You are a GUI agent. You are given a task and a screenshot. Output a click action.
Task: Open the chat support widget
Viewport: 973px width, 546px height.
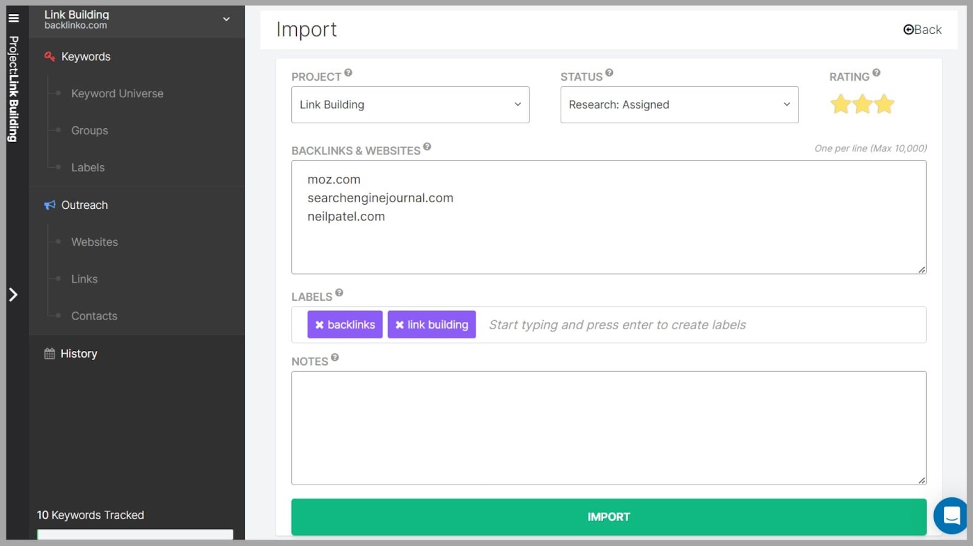(951, 516)
